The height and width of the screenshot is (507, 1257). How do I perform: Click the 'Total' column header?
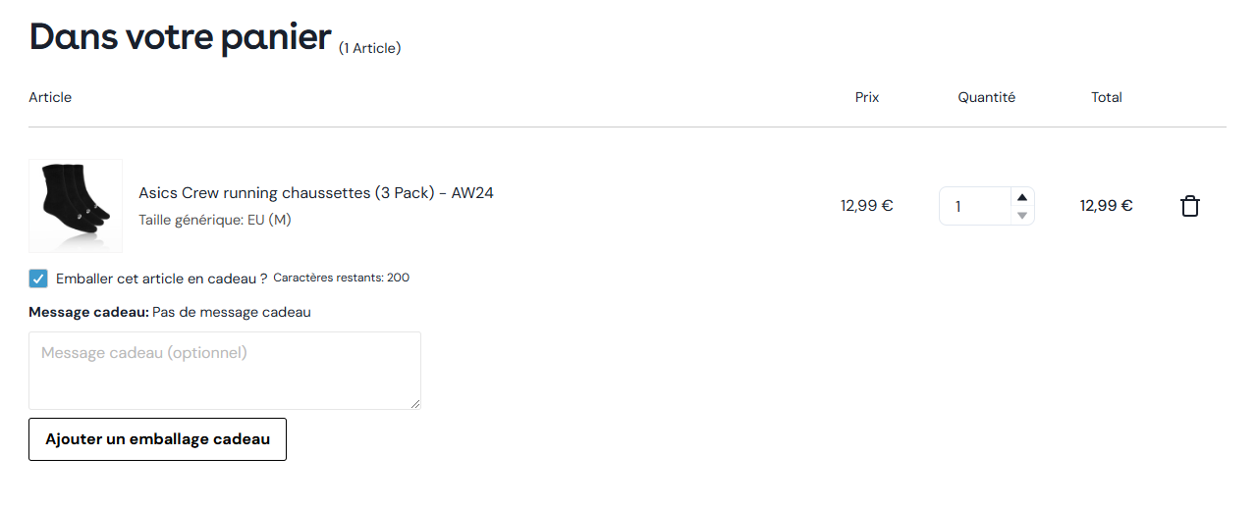1107,97
